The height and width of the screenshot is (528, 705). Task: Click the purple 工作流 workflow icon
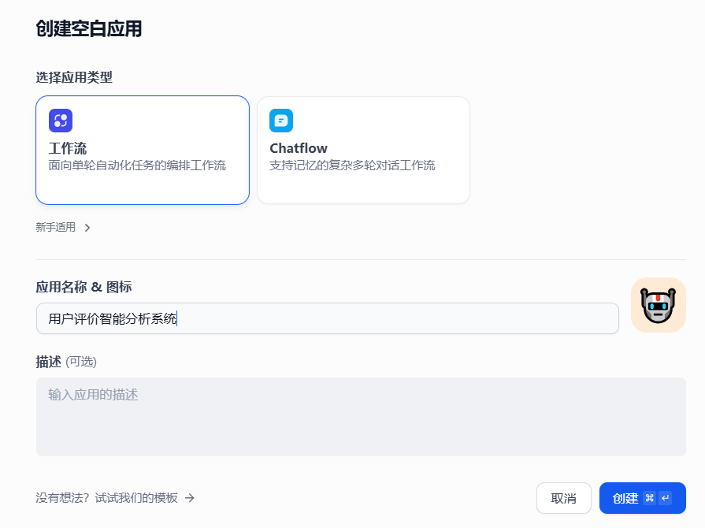tap(61, 121)
